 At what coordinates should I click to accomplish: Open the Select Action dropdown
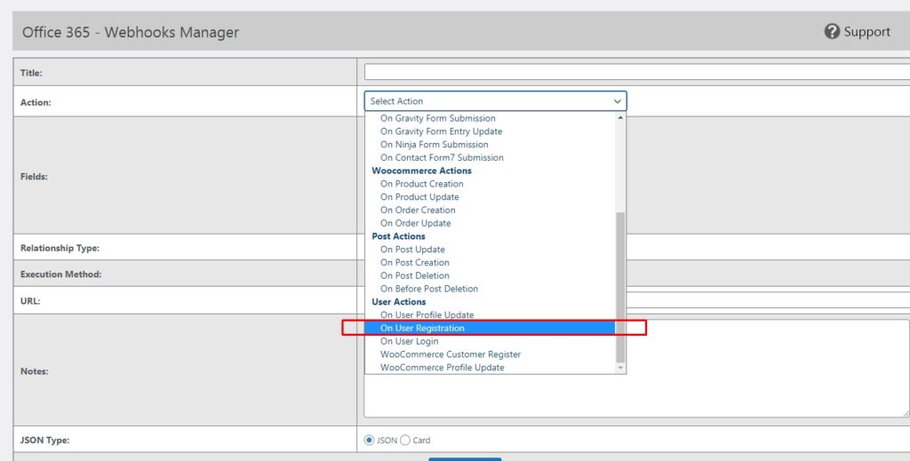click(x=495, y=101)
